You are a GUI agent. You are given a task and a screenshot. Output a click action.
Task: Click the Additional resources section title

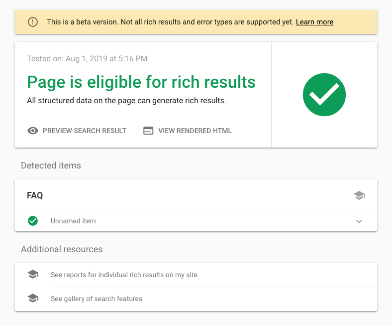[62, 249]
